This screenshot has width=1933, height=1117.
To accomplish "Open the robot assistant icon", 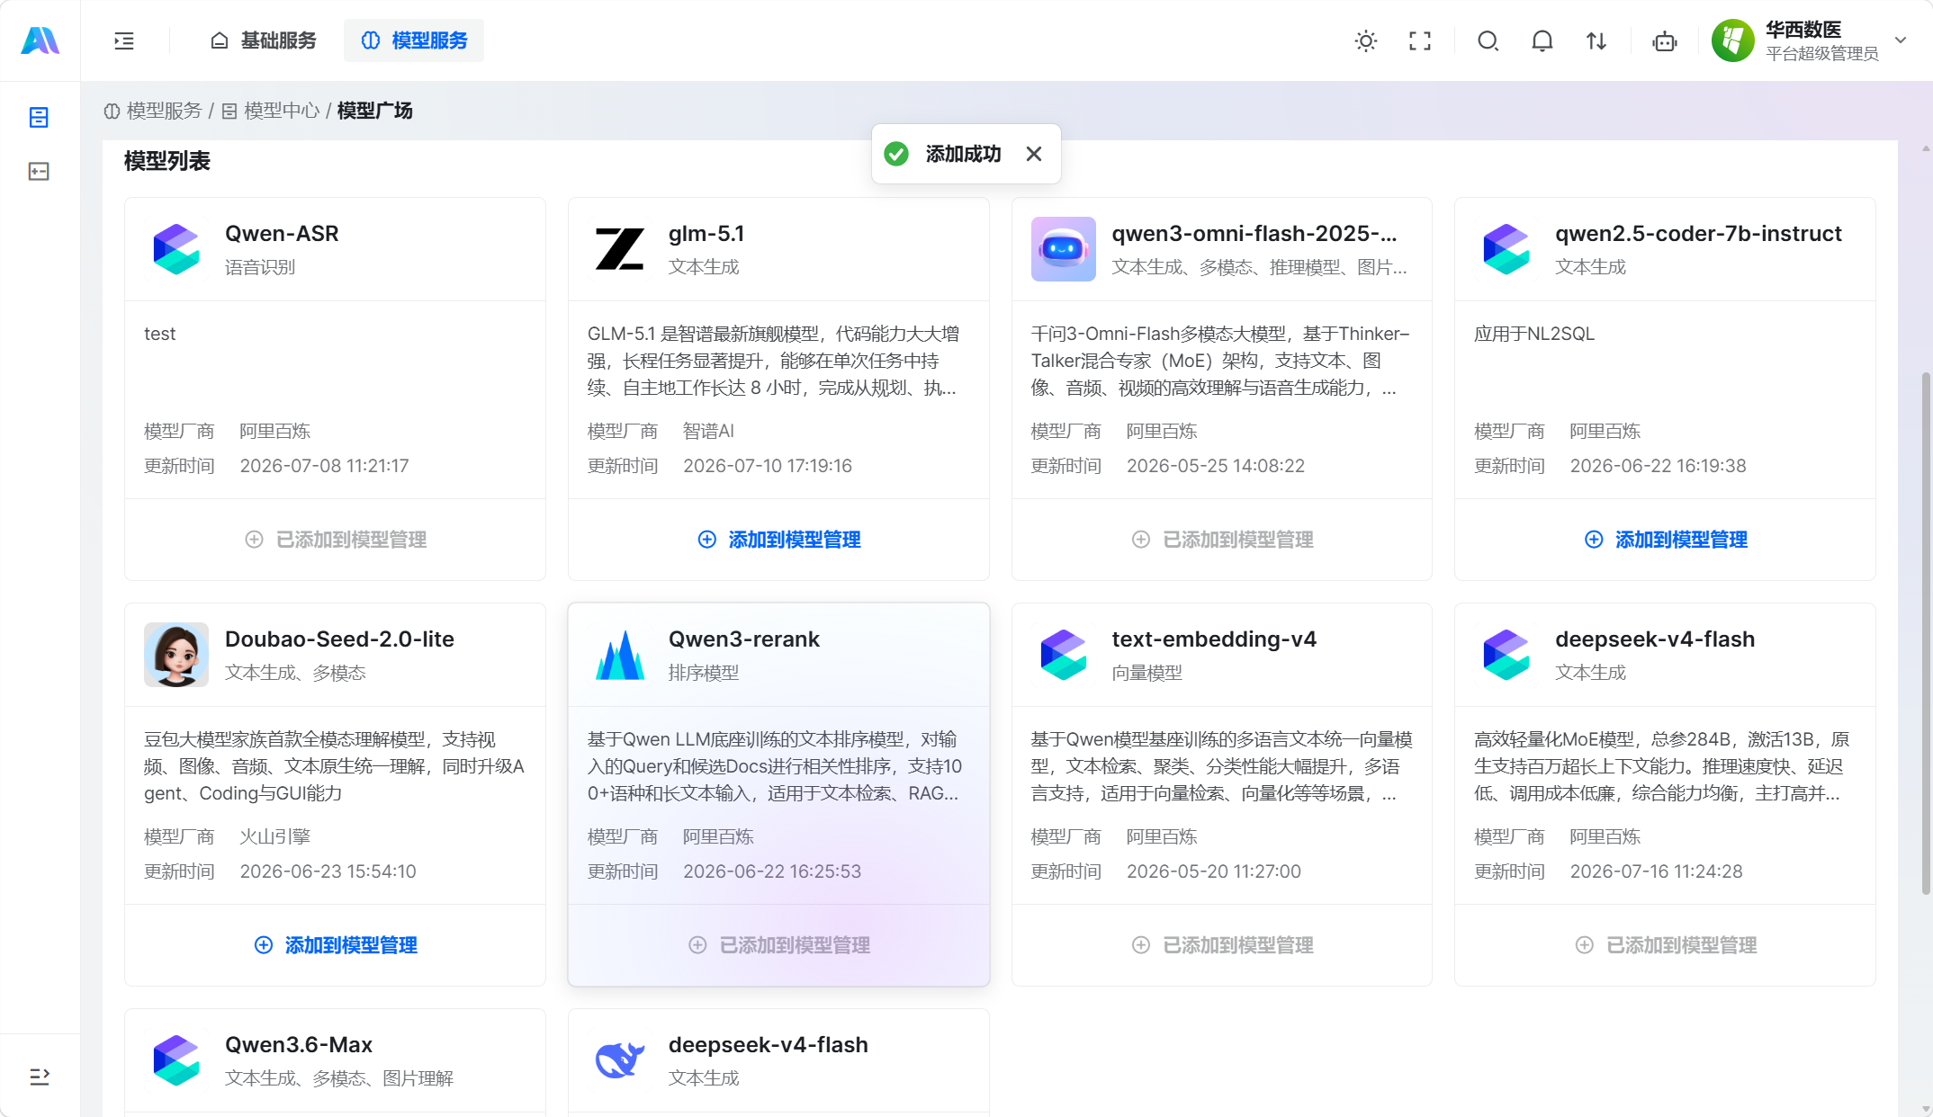I will tap(1665, 40).
